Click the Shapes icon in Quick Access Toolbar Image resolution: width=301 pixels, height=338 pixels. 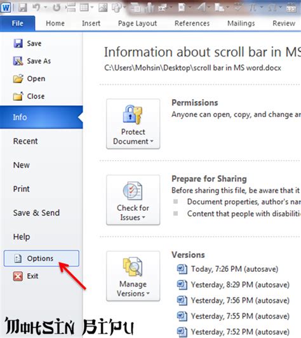(x=117, y=8)
